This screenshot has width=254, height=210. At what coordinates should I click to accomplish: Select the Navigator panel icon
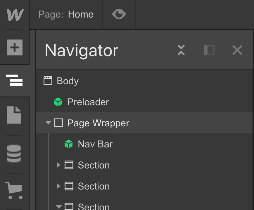coord(14,80)
